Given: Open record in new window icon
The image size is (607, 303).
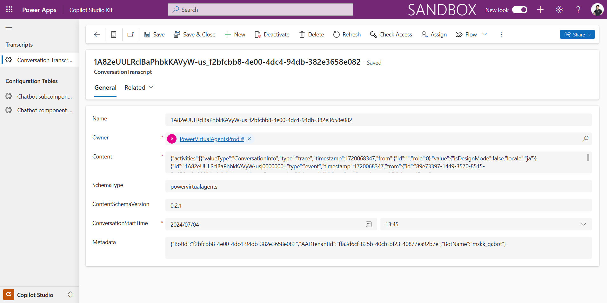Looking at the screenshot, I should (130, 35).
